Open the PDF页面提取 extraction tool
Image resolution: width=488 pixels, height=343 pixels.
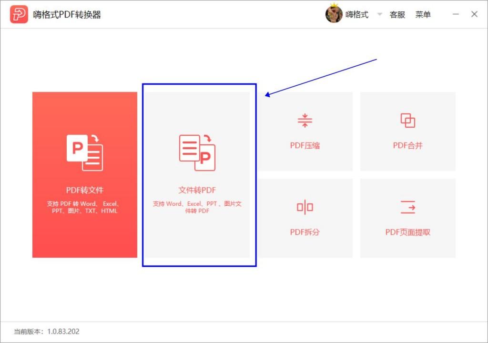pyautogui.click(x=408, y=217)
